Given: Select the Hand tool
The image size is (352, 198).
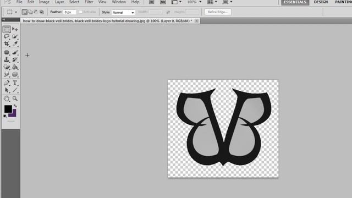Looking at the screenshot, I should click(7, 98).
